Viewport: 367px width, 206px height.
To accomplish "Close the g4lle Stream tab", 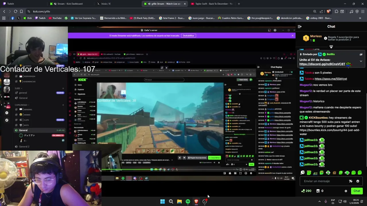I will [x=185, y=4].
